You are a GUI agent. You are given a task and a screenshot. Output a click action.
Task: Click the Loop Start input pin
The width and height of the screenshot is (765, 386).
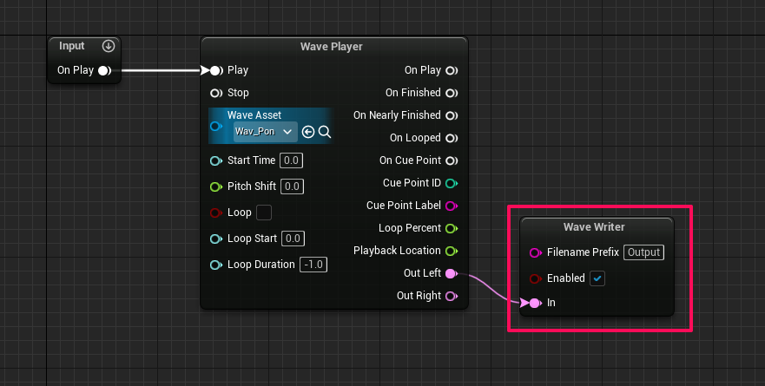216,239
